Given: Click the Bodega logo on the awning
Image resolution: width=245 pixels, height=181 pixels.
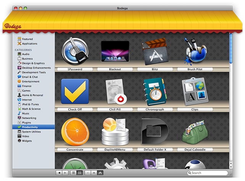Looking at the screenshot, I should tap(13, 26).
